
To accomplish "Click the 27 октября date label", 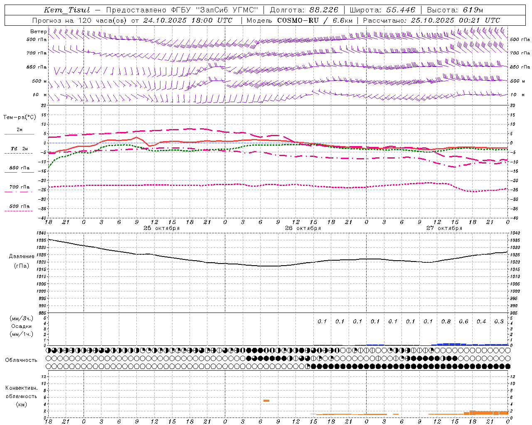I will [444, 228].
